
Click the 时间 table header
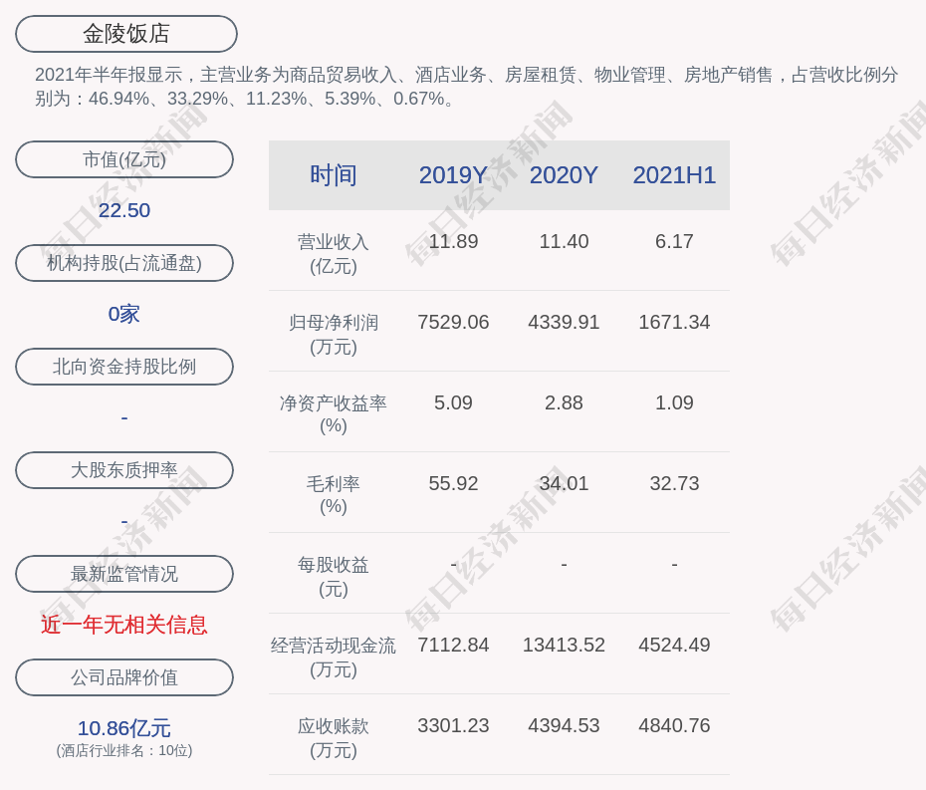(x=334, y=175)
